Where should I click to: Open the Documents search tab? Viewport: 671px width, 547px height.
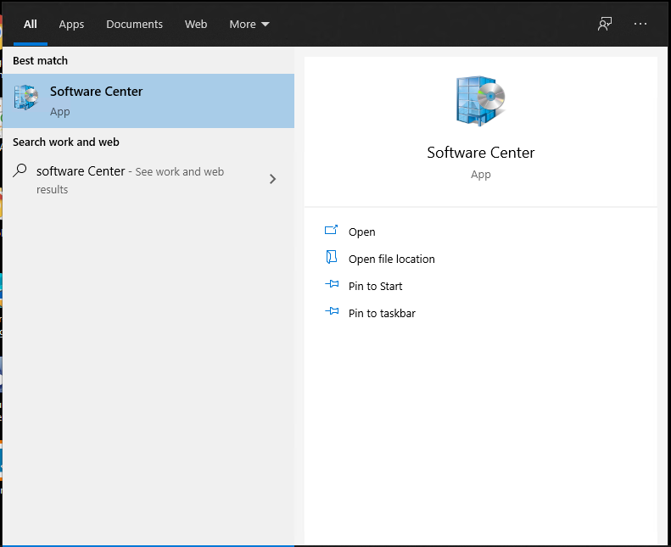(134, 25)
